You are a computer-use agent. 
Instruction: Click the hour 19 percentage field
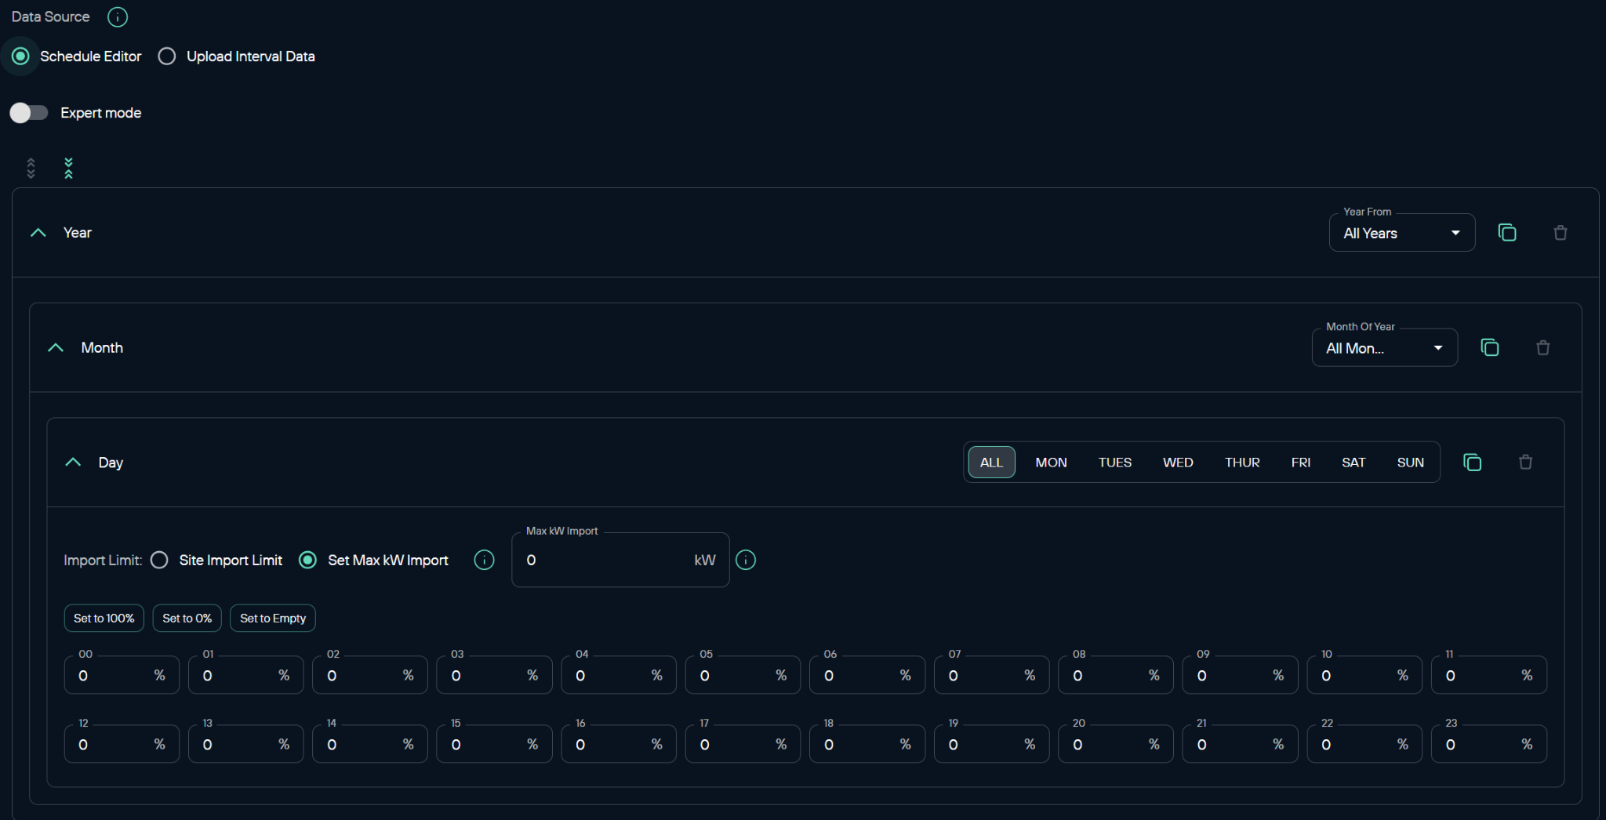click(x=992, y=744)
